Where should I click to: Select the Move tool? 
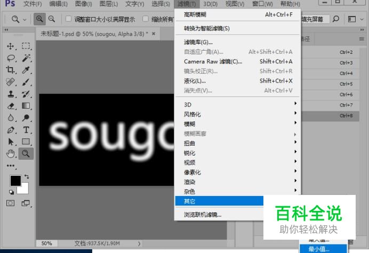10,46
